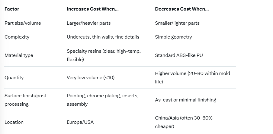Click the "Factor" column header
The image size is (273, 134).
12,9
